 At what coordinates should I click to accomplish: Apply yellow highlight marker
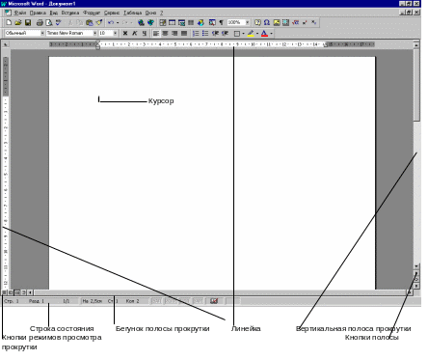point(251,33)
